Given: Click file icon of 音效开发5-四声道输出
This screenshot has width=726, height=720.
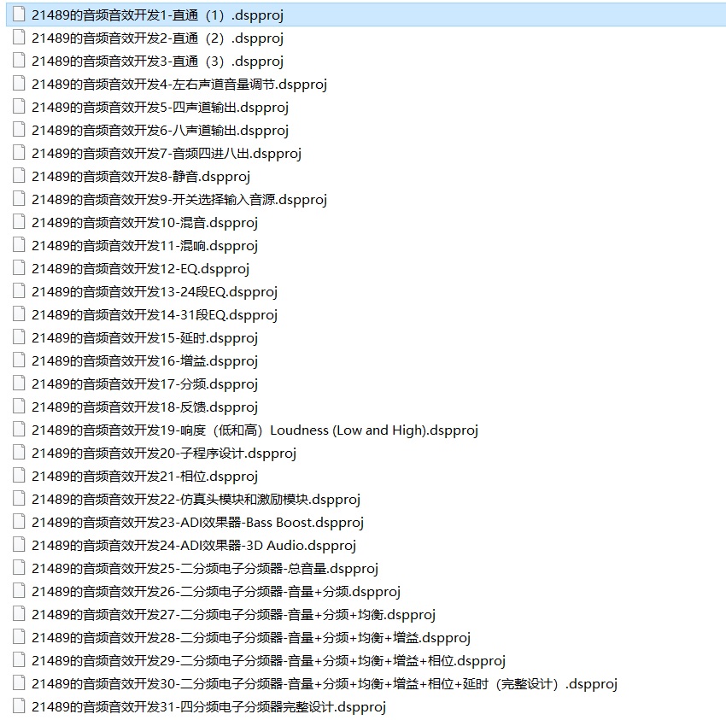Looking at the screenshot, I should [19, 107].
